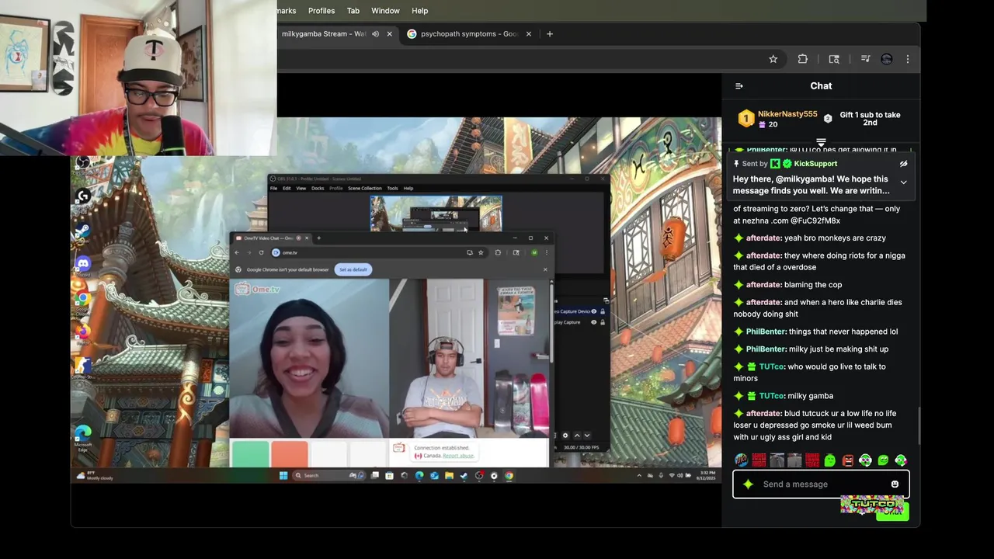Open the Window menu in the menu bar
Screen dimensions: 994x559
385,11
